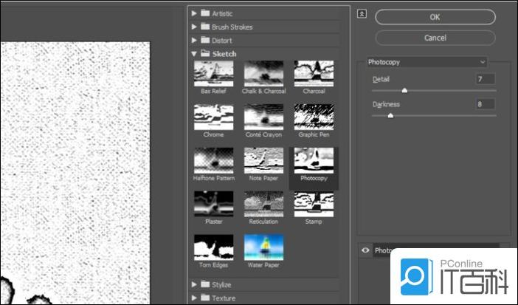
Task: Expand the Brush Strokes filter folder
Action: coord(194,27)
